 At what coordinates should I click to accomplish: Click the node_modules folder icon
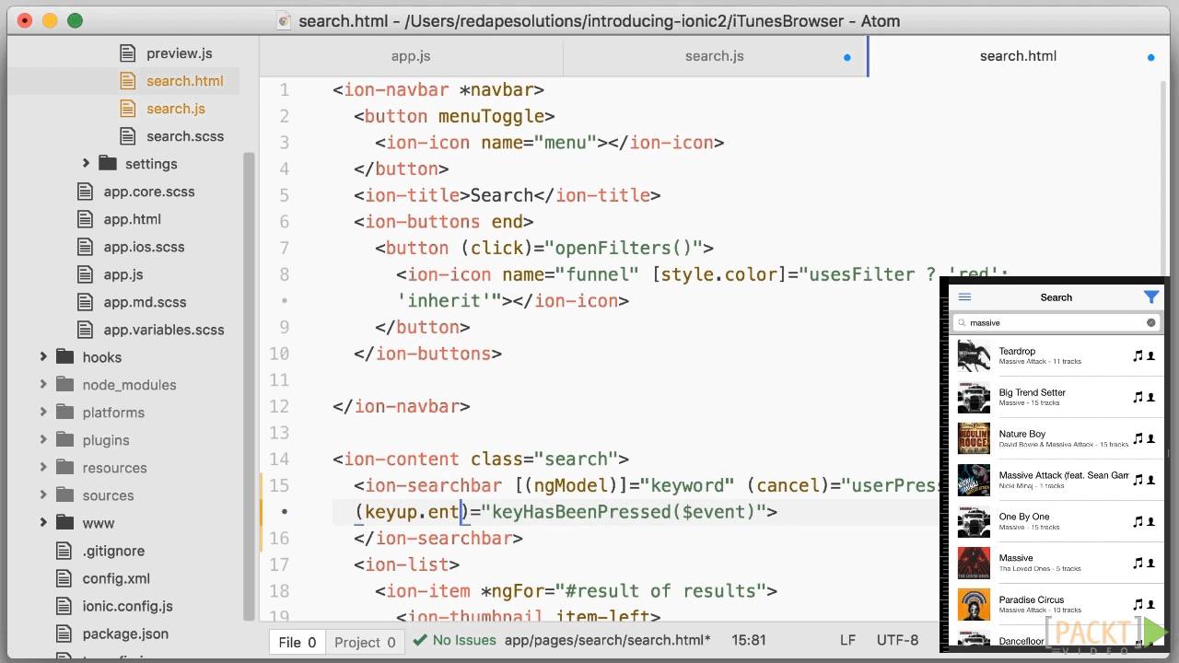click(64, 384)
